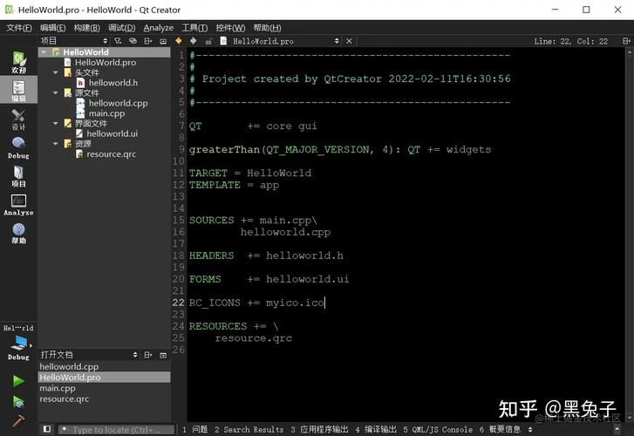This screenshot has width=634, height=436.
Task: Select resource.qrc in open documents list
Action: pos(105,399)
